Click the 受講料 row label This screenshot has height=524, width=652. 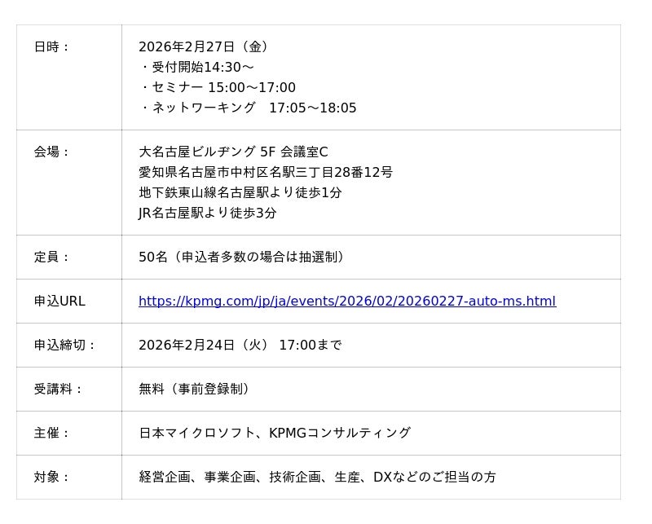click(x=58, y=390)
